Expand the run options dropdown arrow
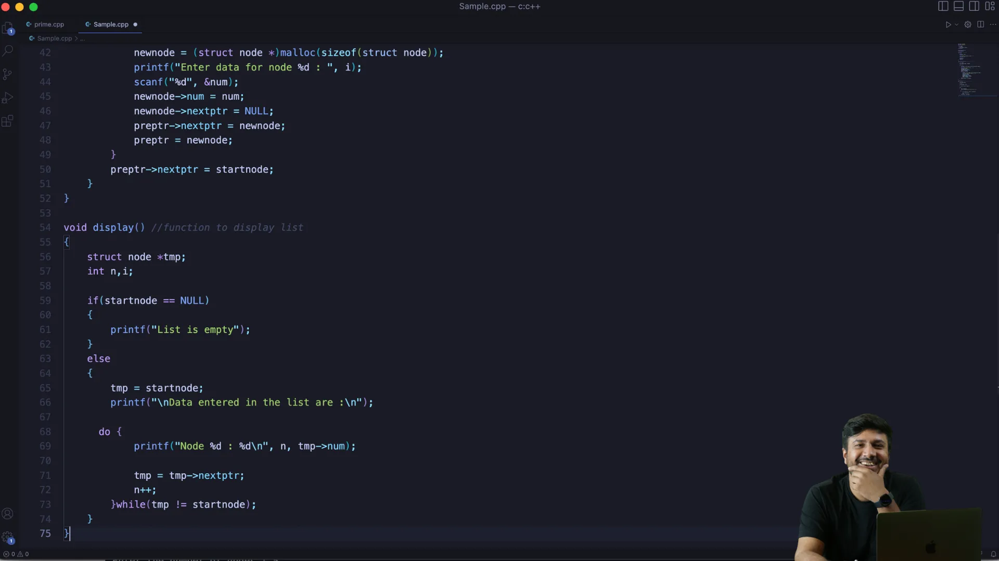Image resolution: width=999 pixels, height=561 pixels. tap(956, 24)
